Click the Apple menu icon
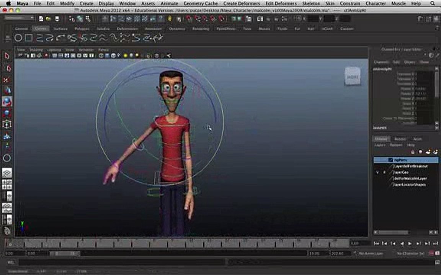 click(9, 3)
